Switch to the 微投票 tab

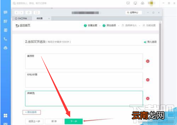(x=39, y=18)
